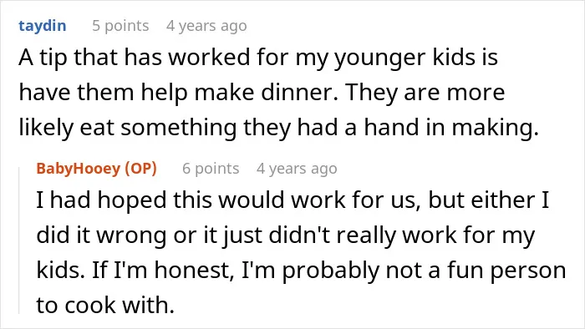Screen dimensions: 585x329
Task: Click 'to cook with.' closing line
Action: 105,305
